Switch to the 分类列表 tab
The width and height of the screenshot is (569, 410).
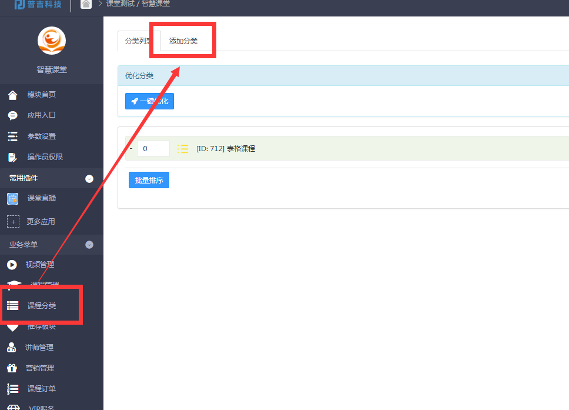pyautogui.click(x=139, y=41)
